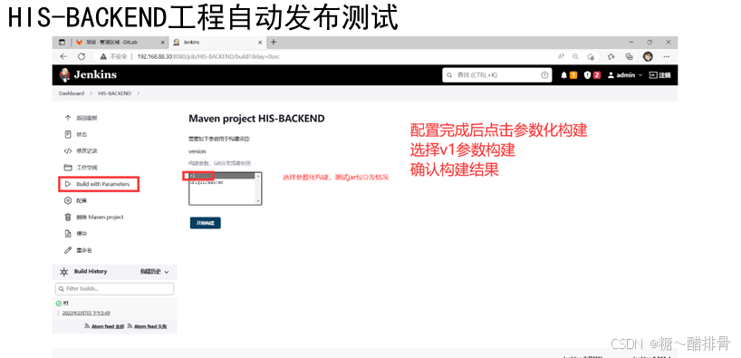Expand the admin user dropdown
This screenshot has height=358, width=741.
click(x=625, y=75)
